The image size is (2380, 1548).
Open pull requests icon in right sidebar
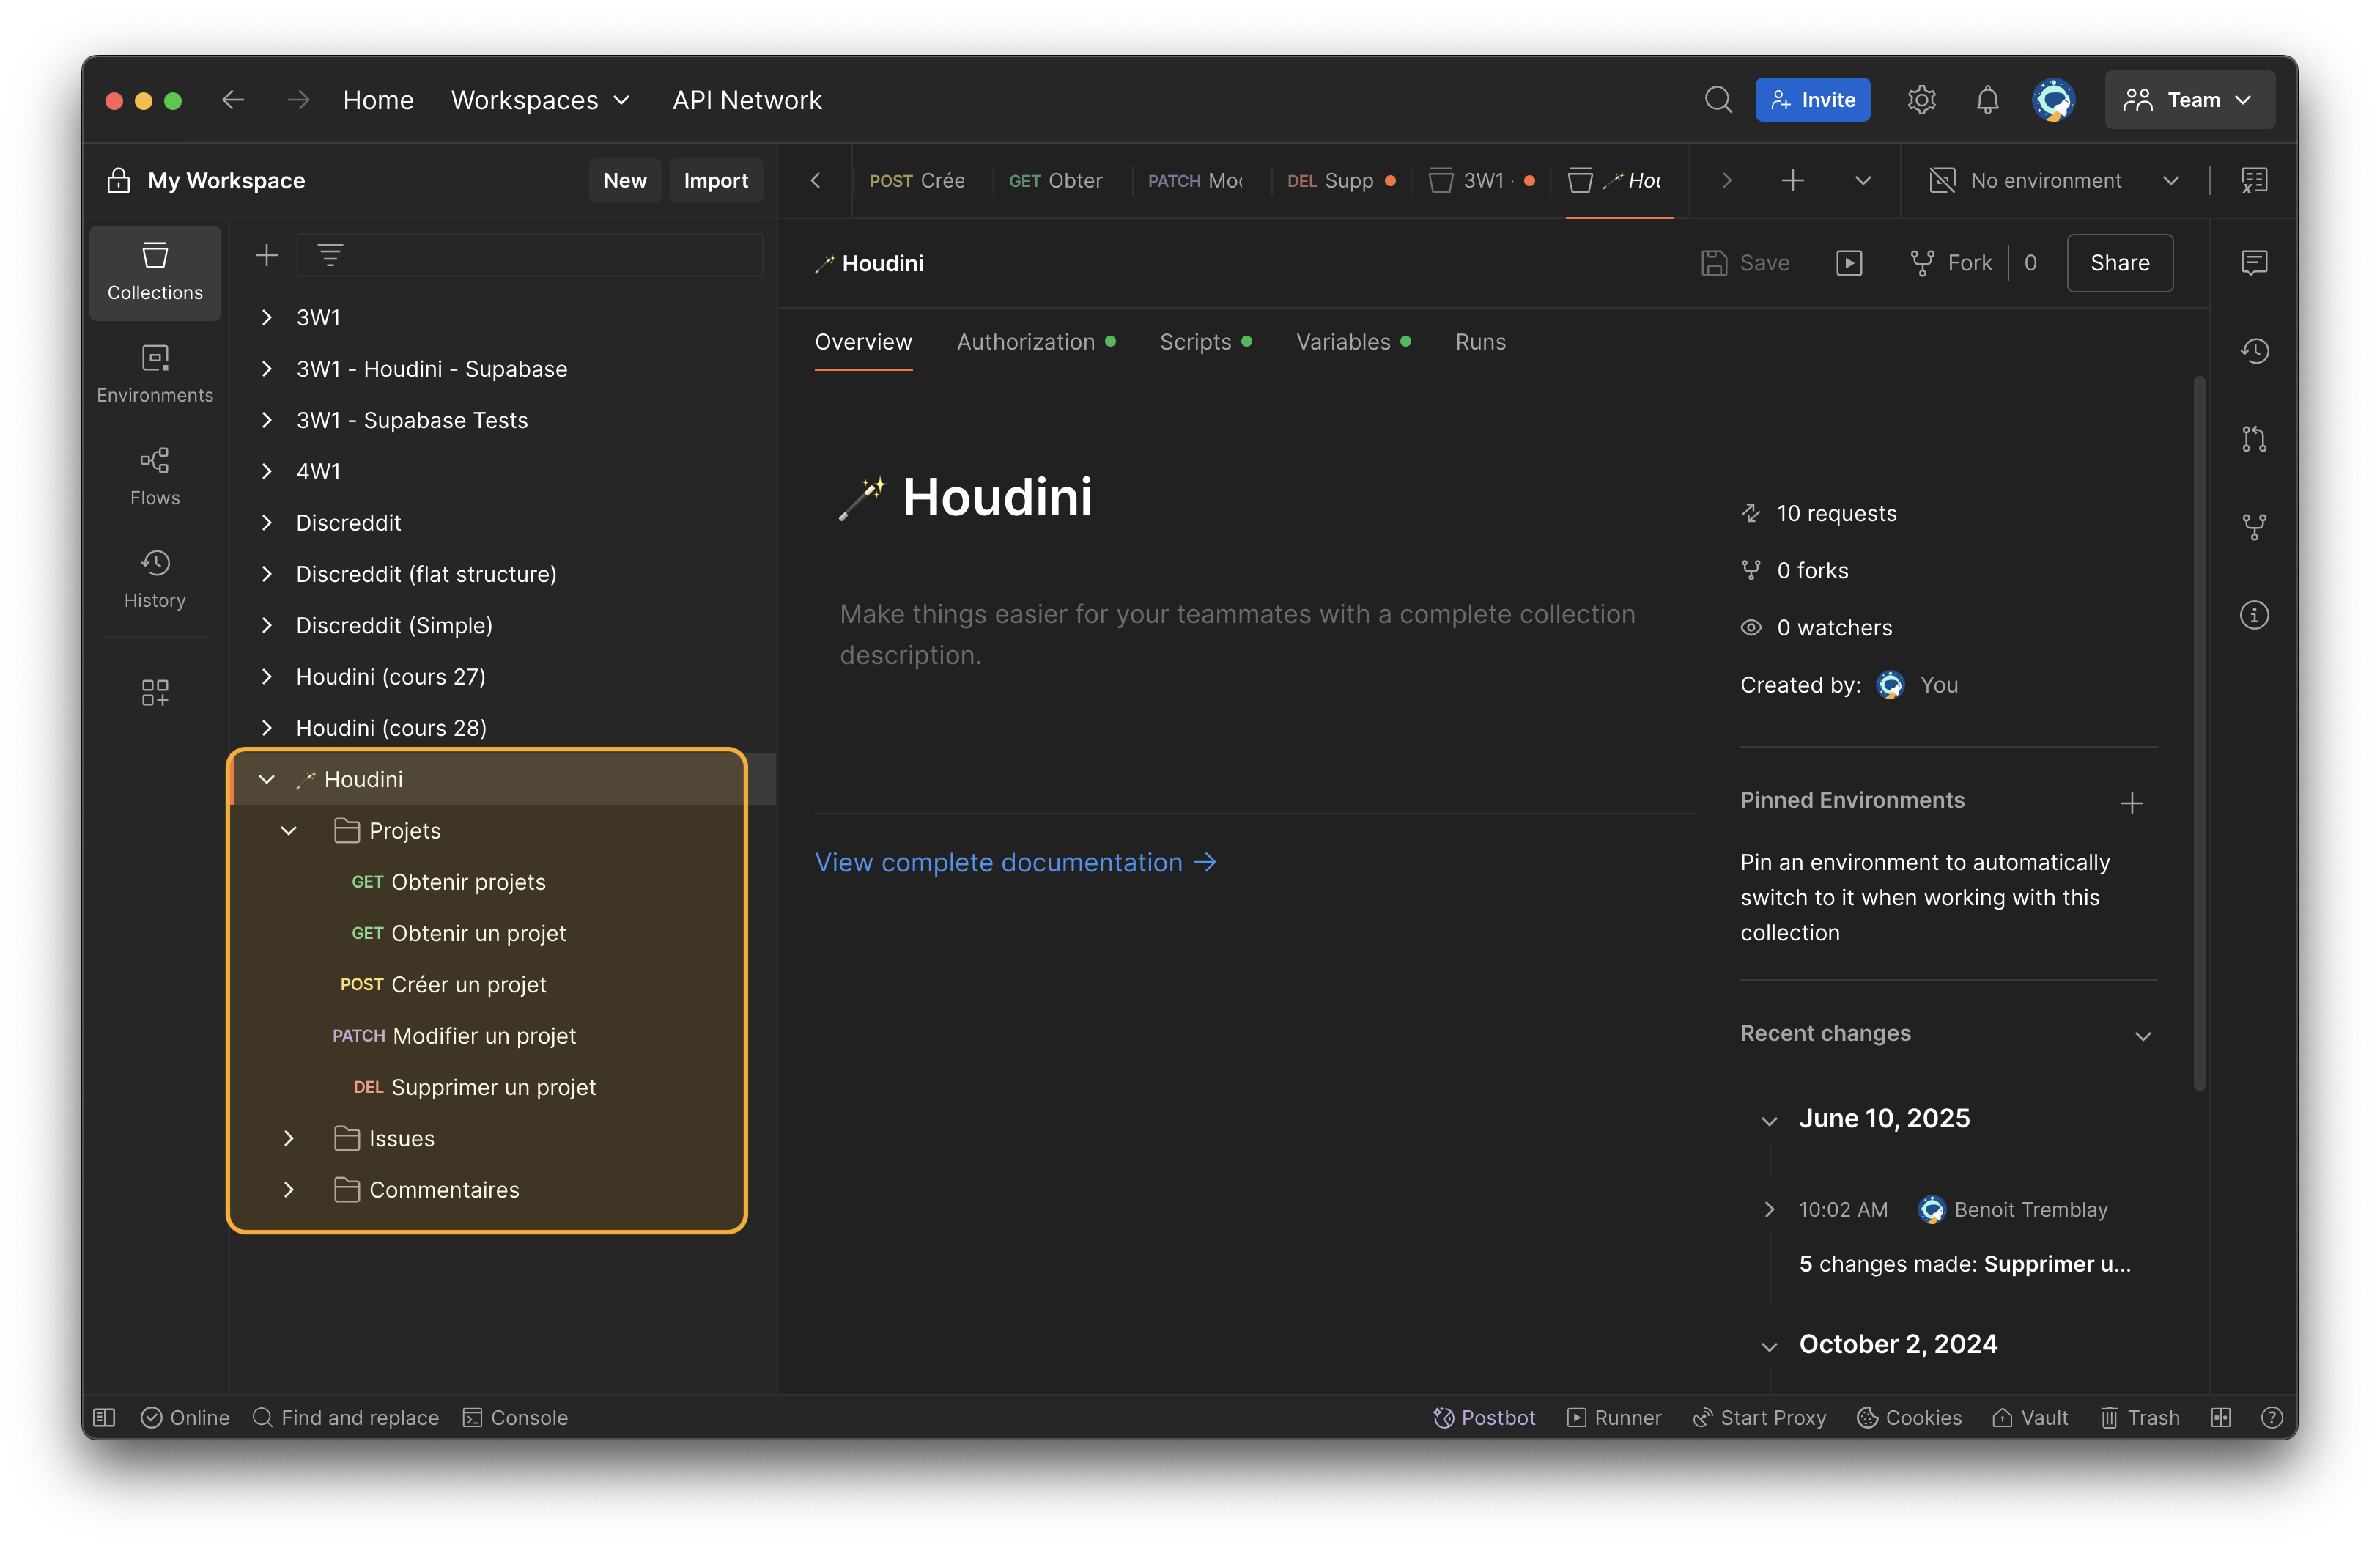pos(2254,439)
